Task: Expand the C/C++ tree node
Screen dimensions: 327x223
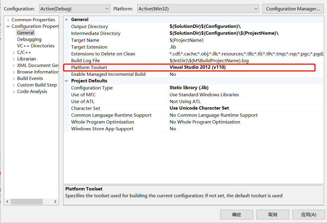Action: coord(13,52)
